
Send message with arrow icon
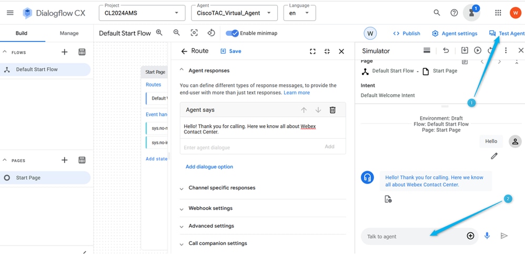(x=504, y=236)
